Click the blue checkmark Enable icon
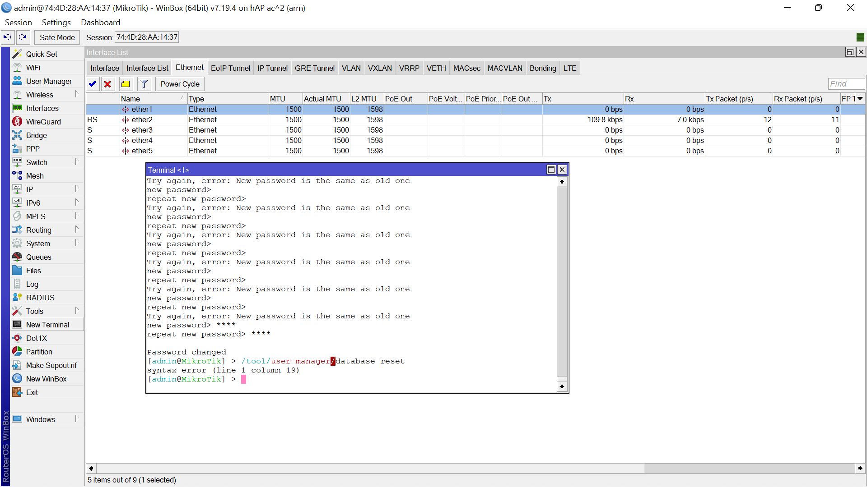Screen dimensions: 867x487 pos(93,84)
